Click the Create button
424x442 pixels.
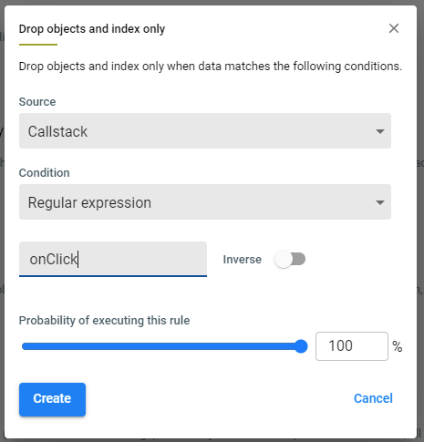(52, 399)
